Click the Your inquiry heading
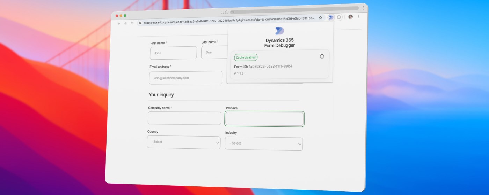 tap(161, 95)
